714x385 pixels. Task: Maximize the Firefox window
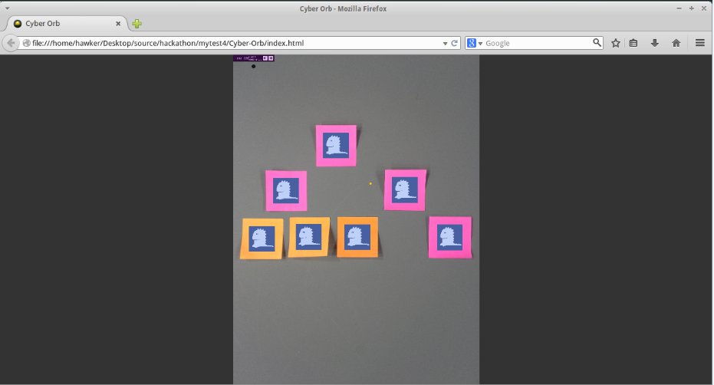[x=691, y=8]
